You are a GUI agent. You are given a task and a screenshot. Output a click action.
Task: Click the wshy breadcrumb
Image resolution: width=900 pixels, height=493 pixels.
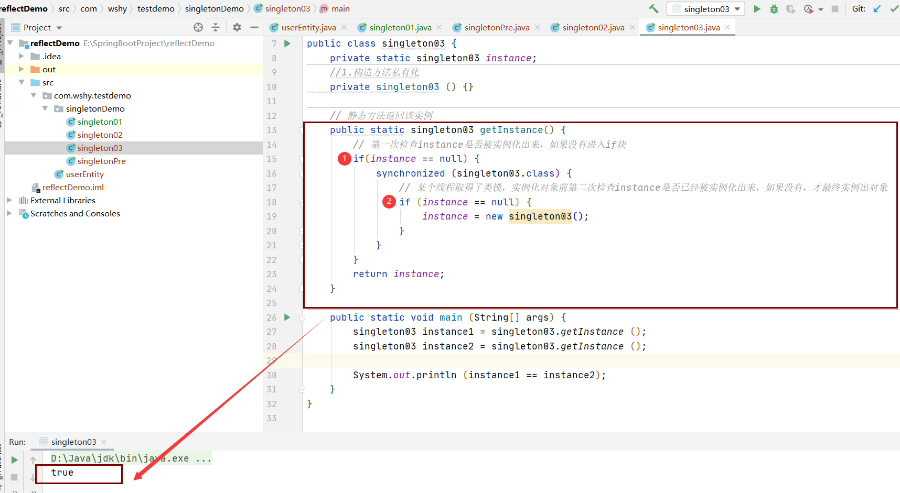(x=117, y=9)
